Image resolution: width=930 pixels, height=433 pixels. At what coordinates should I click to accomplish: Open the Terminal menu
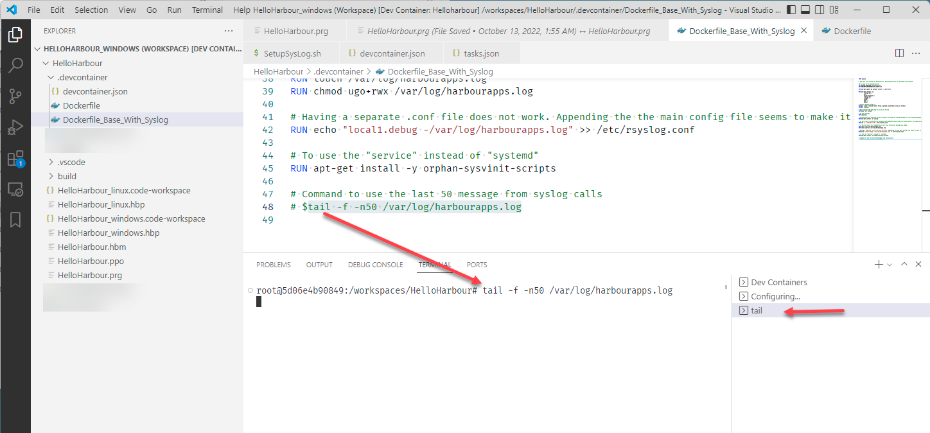(207, 10)
